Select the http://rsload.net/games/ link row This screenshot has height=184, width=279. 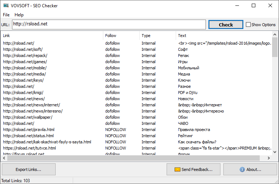pos(137,62)
